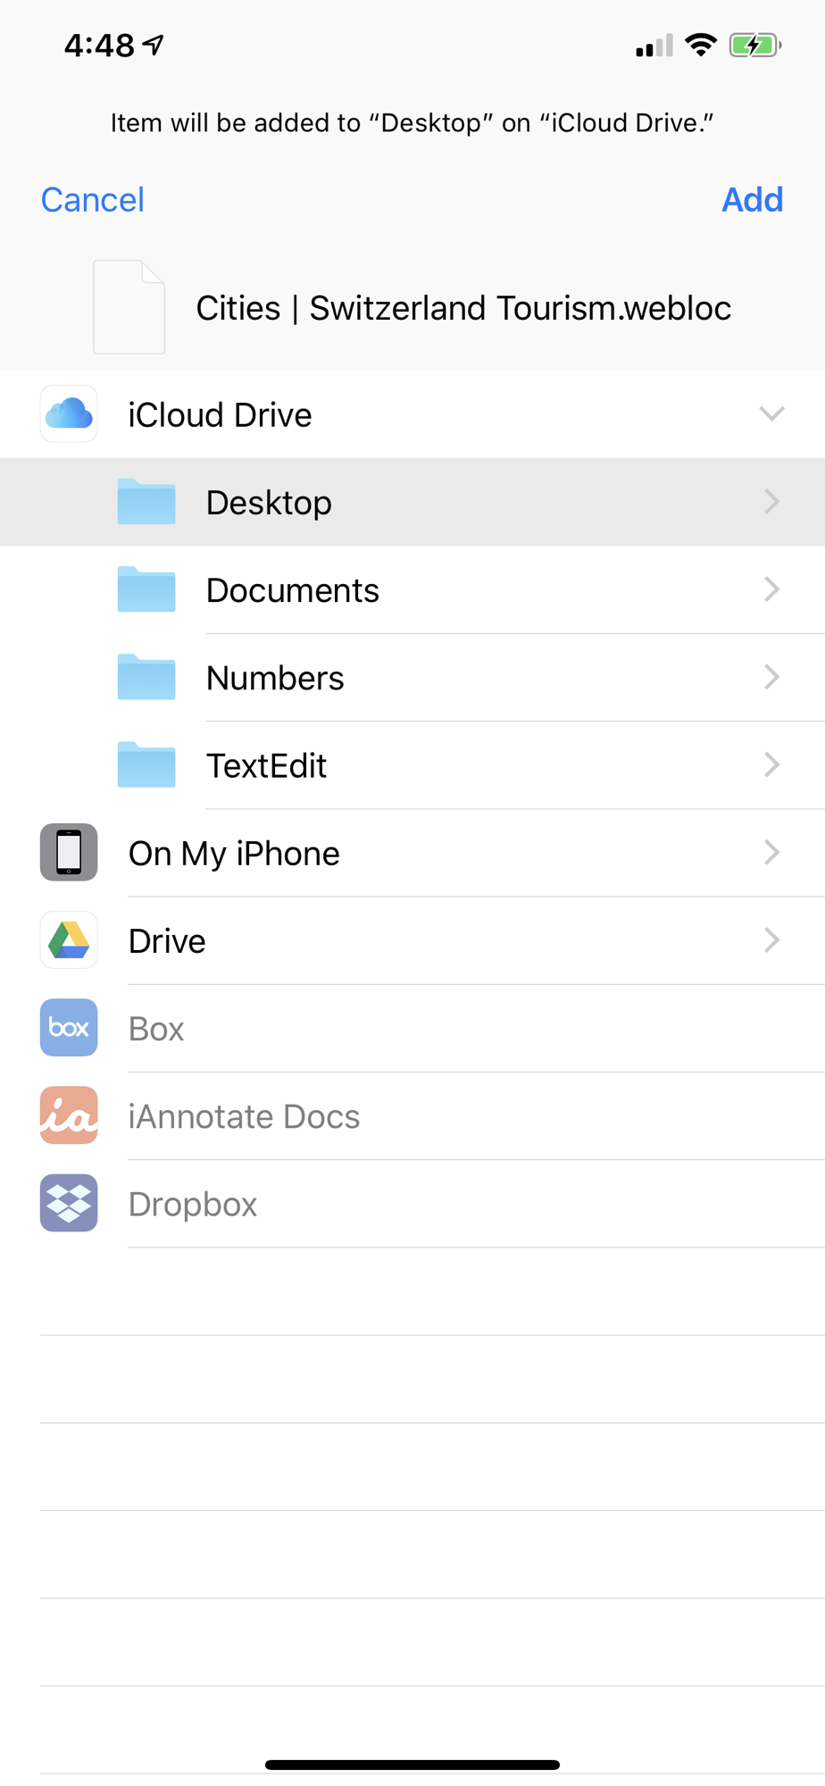Tap the TextEdit folder icon
825x1786 pixels.
point(146,764)
